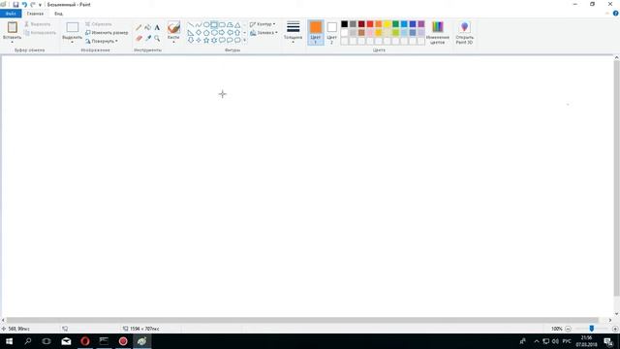Pick the yellow color swatch
This screenshot has width=620, height=349.
pyautogui.click(x=387, y=24)
